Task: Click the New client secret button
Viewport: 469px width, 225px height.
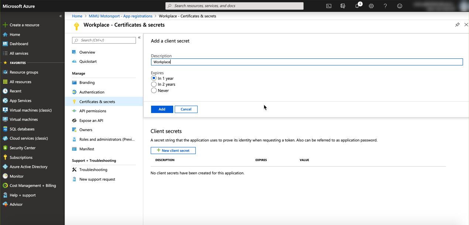Action: (x=173, y=150)
